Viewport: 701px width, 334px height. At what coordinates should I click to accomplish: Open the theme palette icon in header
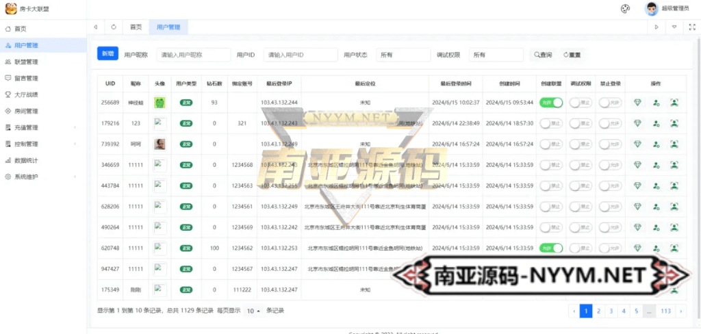pyautogui.click(x=624, y=9)
